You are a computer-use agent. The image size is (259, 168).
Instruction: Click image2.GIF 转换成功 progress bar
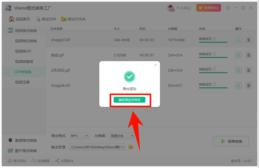[213, 42]
